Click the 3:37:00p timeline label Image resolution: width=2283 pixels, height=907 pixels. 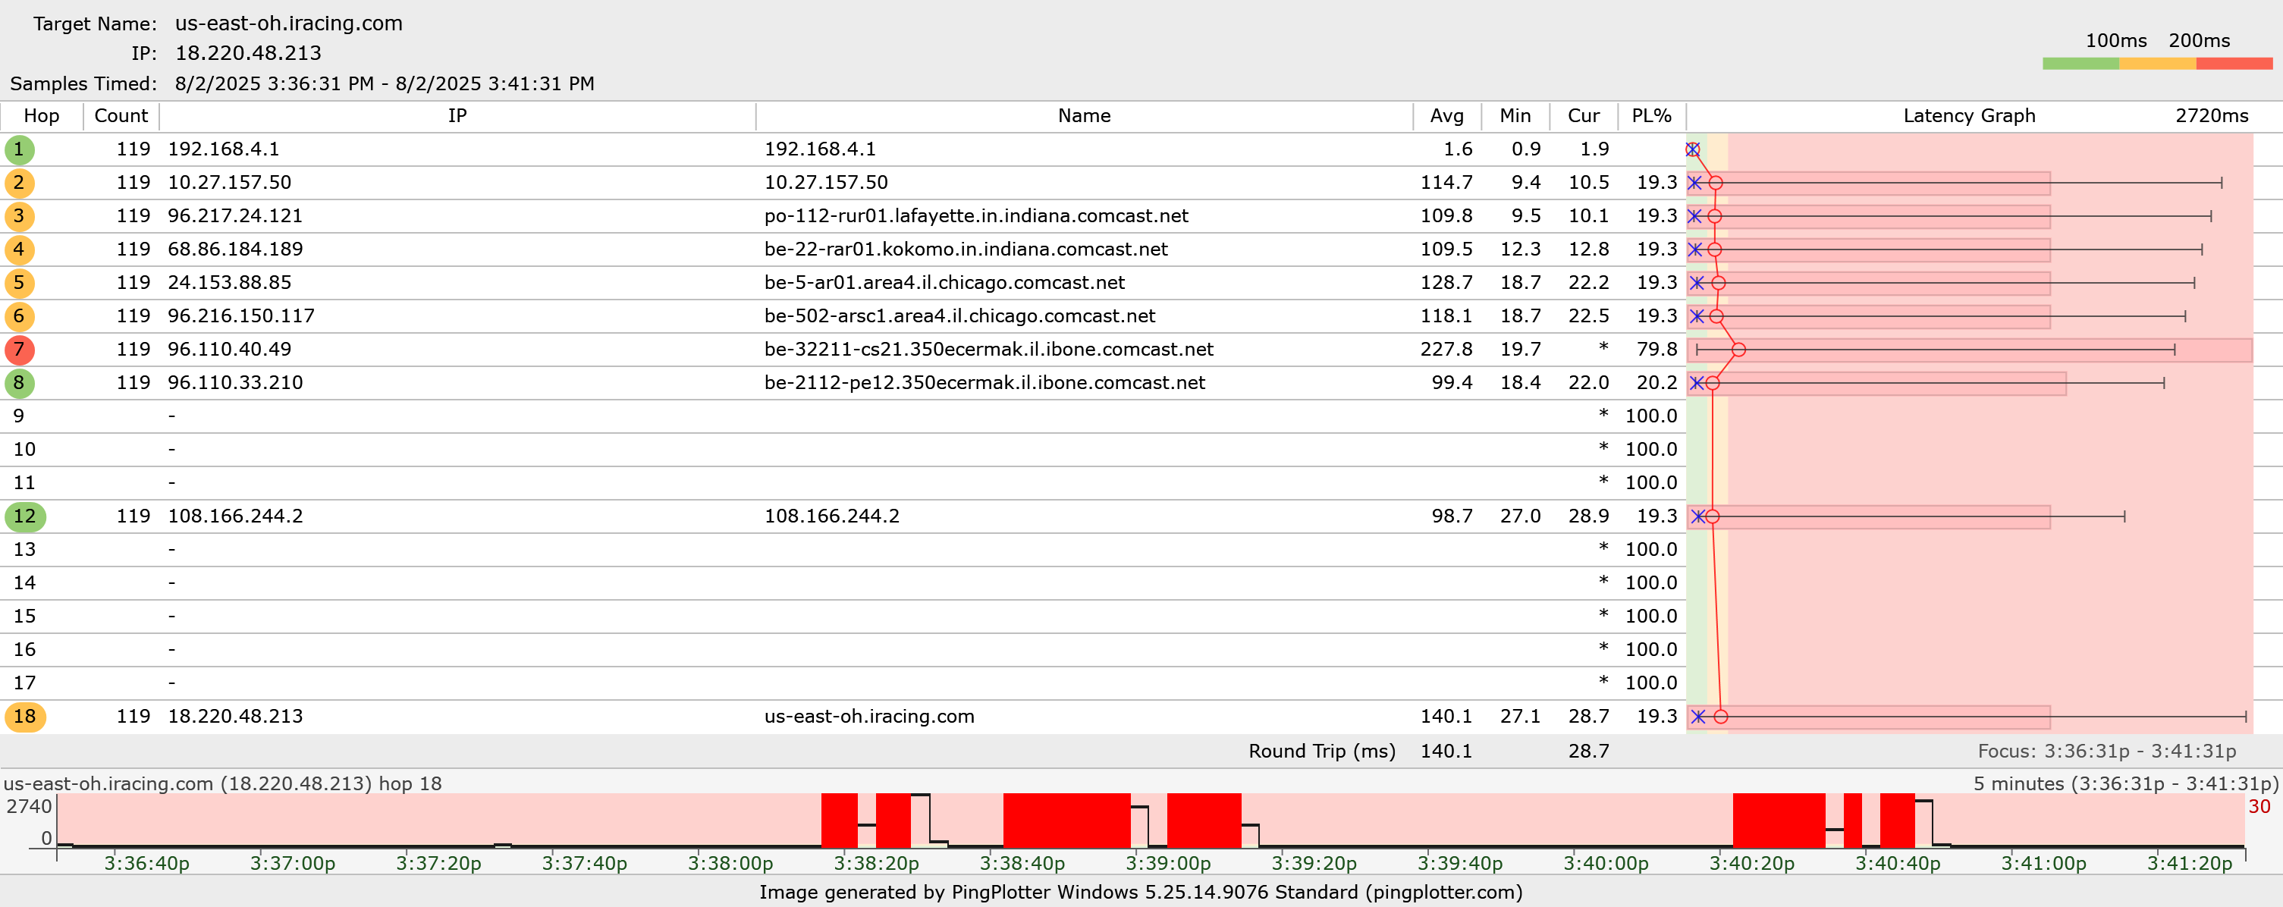pyautogui.click(x=293, y=864)
